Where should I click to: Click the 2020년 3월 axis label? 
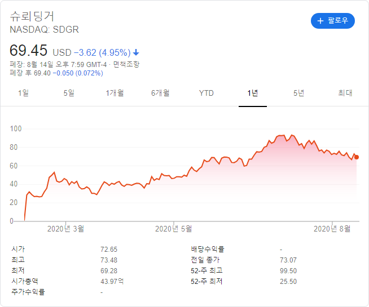pos(65,229)
